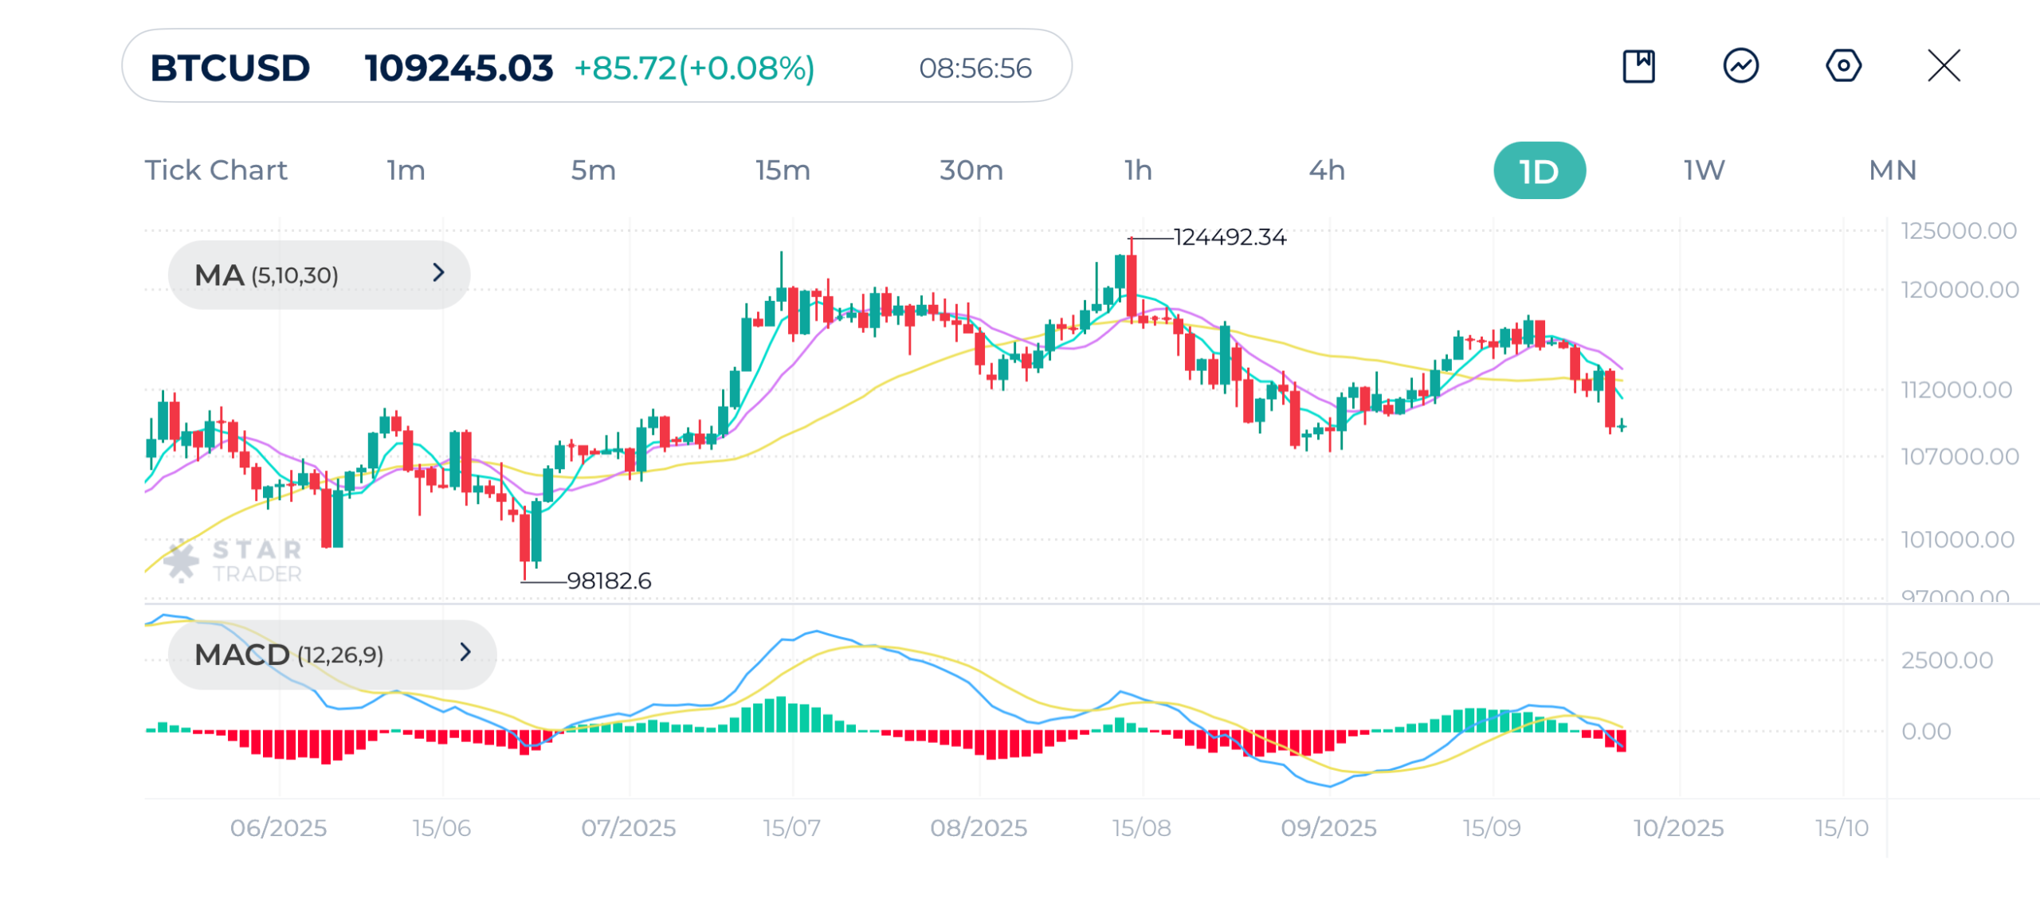2040x903 pixels.
Task: Expand the MA (5,10,30) indicator chevron
Action: point(438,273)
